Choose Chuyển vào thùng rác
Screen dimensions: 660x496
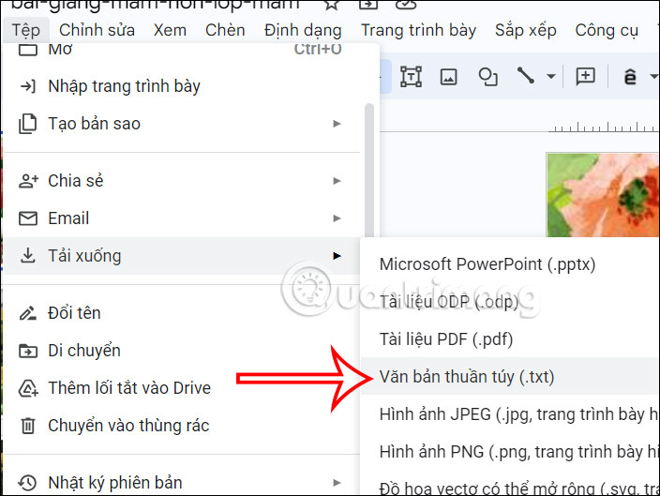click(182, 426)
